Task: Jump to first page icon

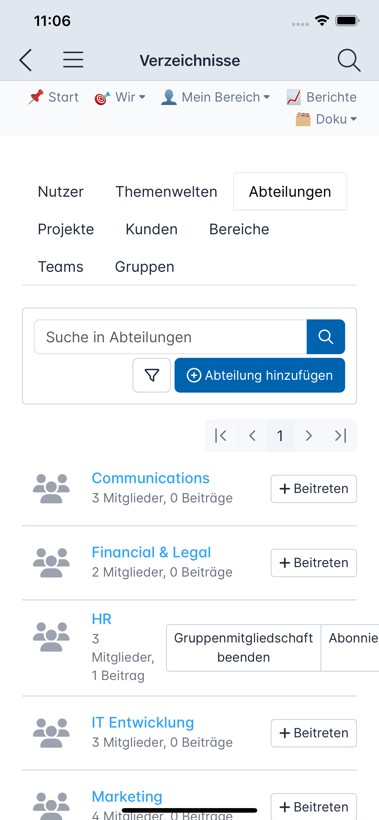Action: pos(221,435)
